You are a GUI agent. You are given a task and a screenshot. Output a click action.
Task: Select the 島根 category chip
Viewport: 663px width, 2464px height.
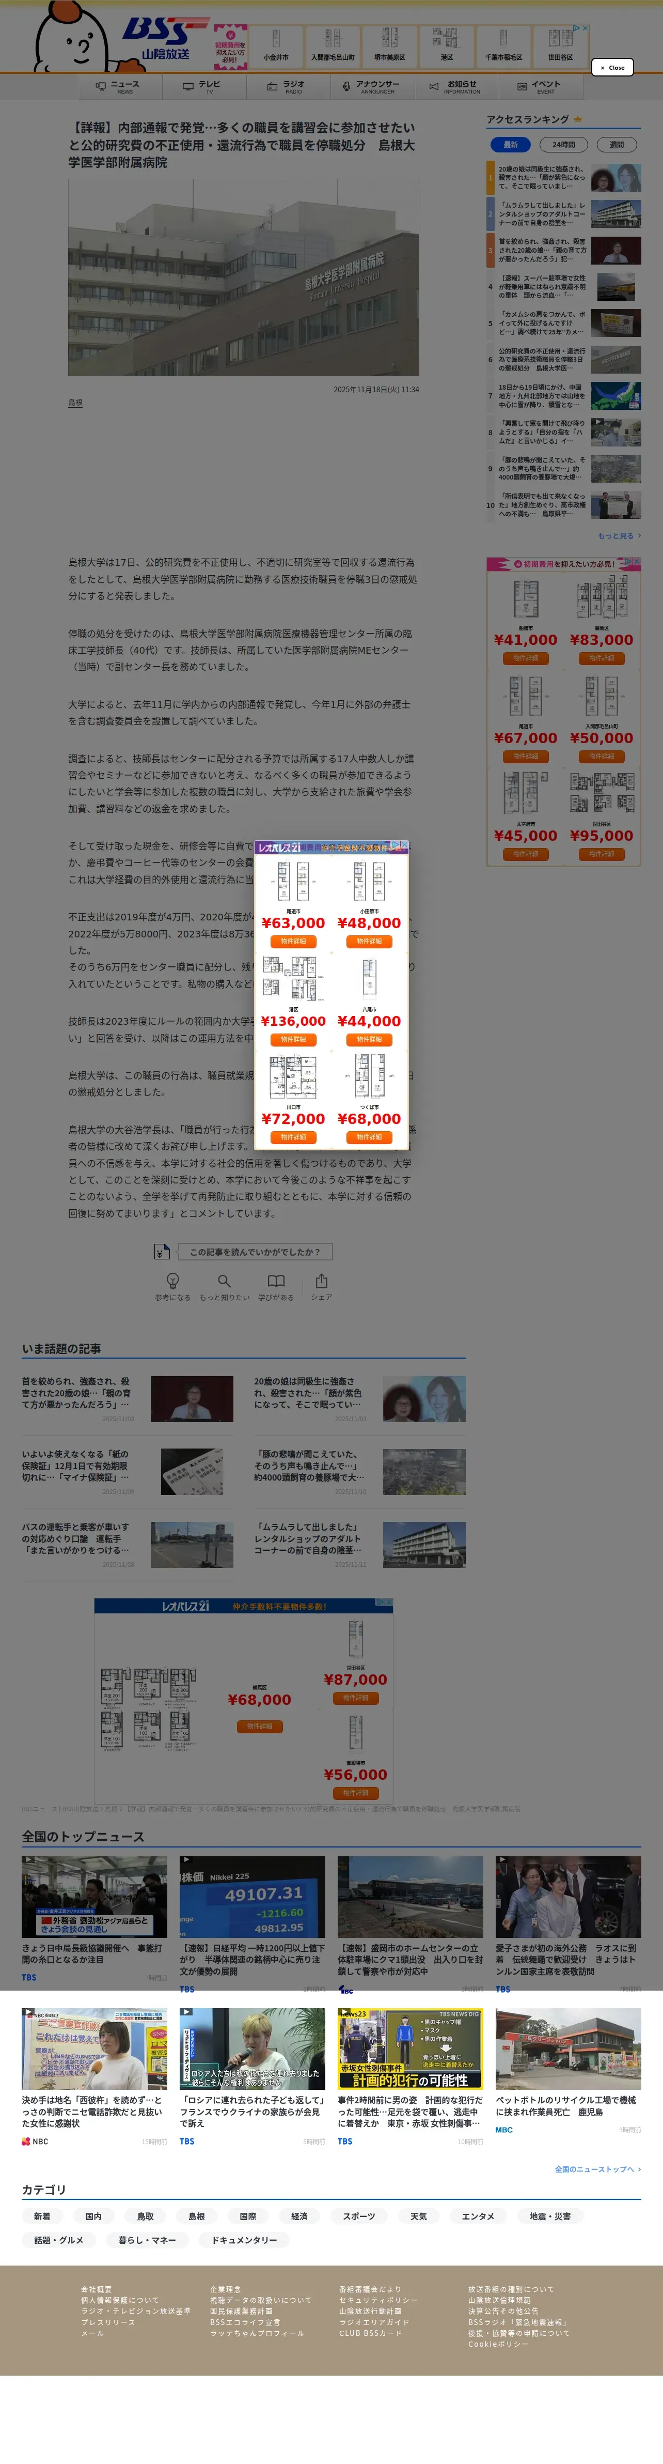pos(197,2216)
